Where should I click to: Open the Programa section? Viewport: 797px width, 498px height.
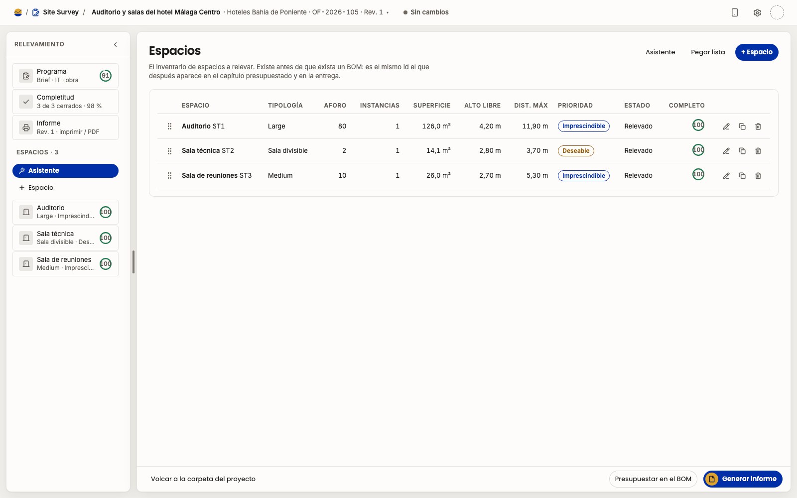click(65, 76)
